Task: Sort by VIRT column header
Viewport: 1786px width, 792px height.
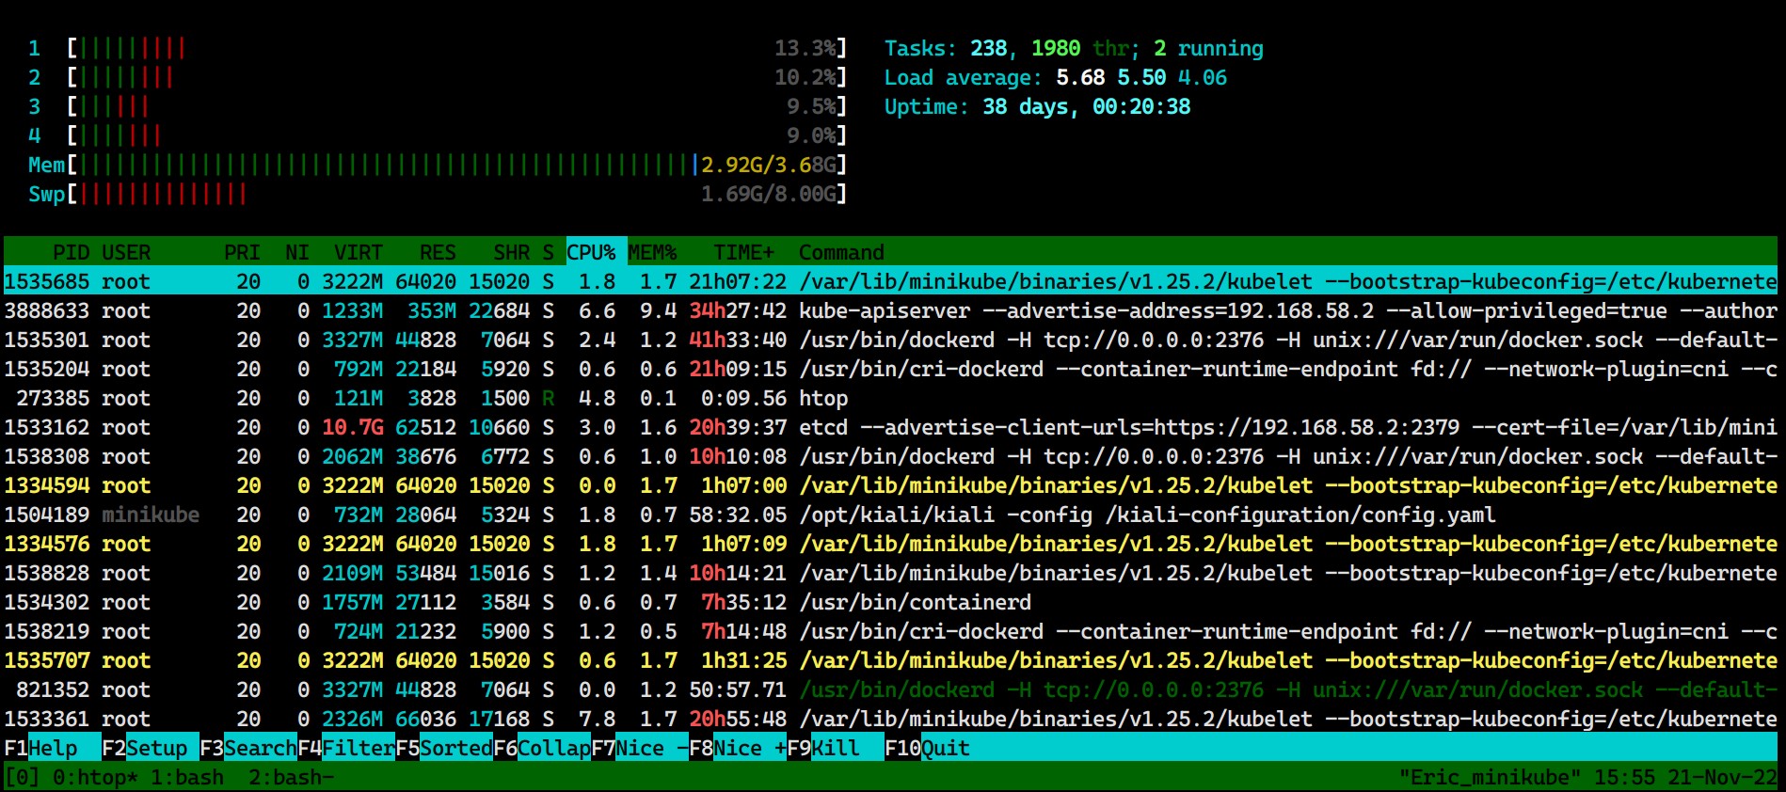Action: [x=359, y=252]
